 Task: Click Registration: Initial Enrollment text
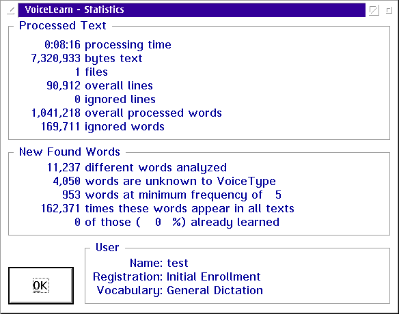[176, 276]
